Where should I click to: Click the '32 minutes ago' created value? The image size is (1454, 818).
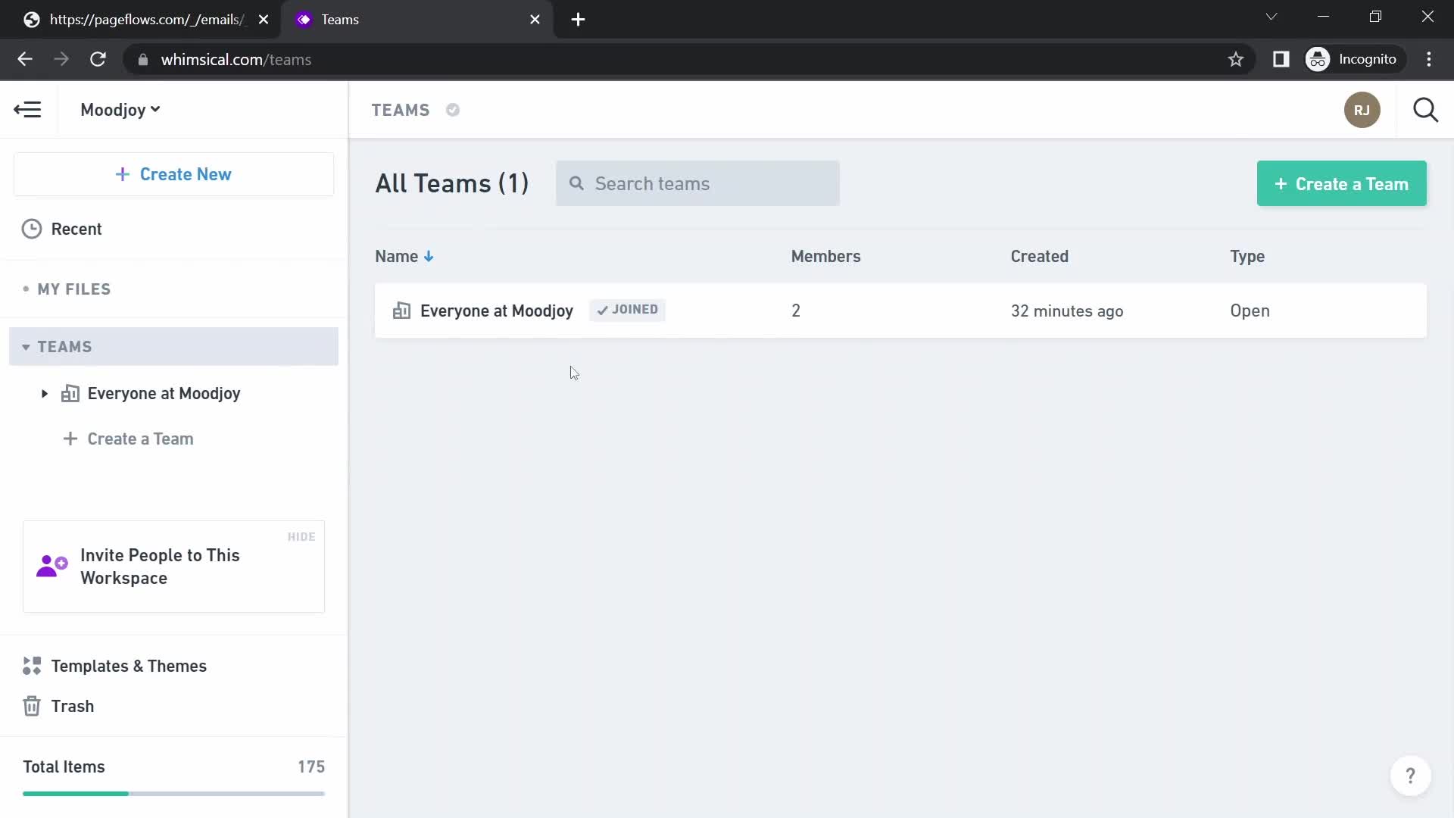(1066, 311)
